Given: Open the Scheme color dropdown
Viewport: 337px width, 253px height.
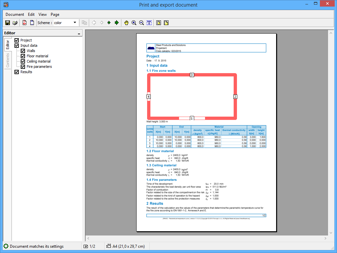Looking at the screenshot, I should (x=75, y=23).
